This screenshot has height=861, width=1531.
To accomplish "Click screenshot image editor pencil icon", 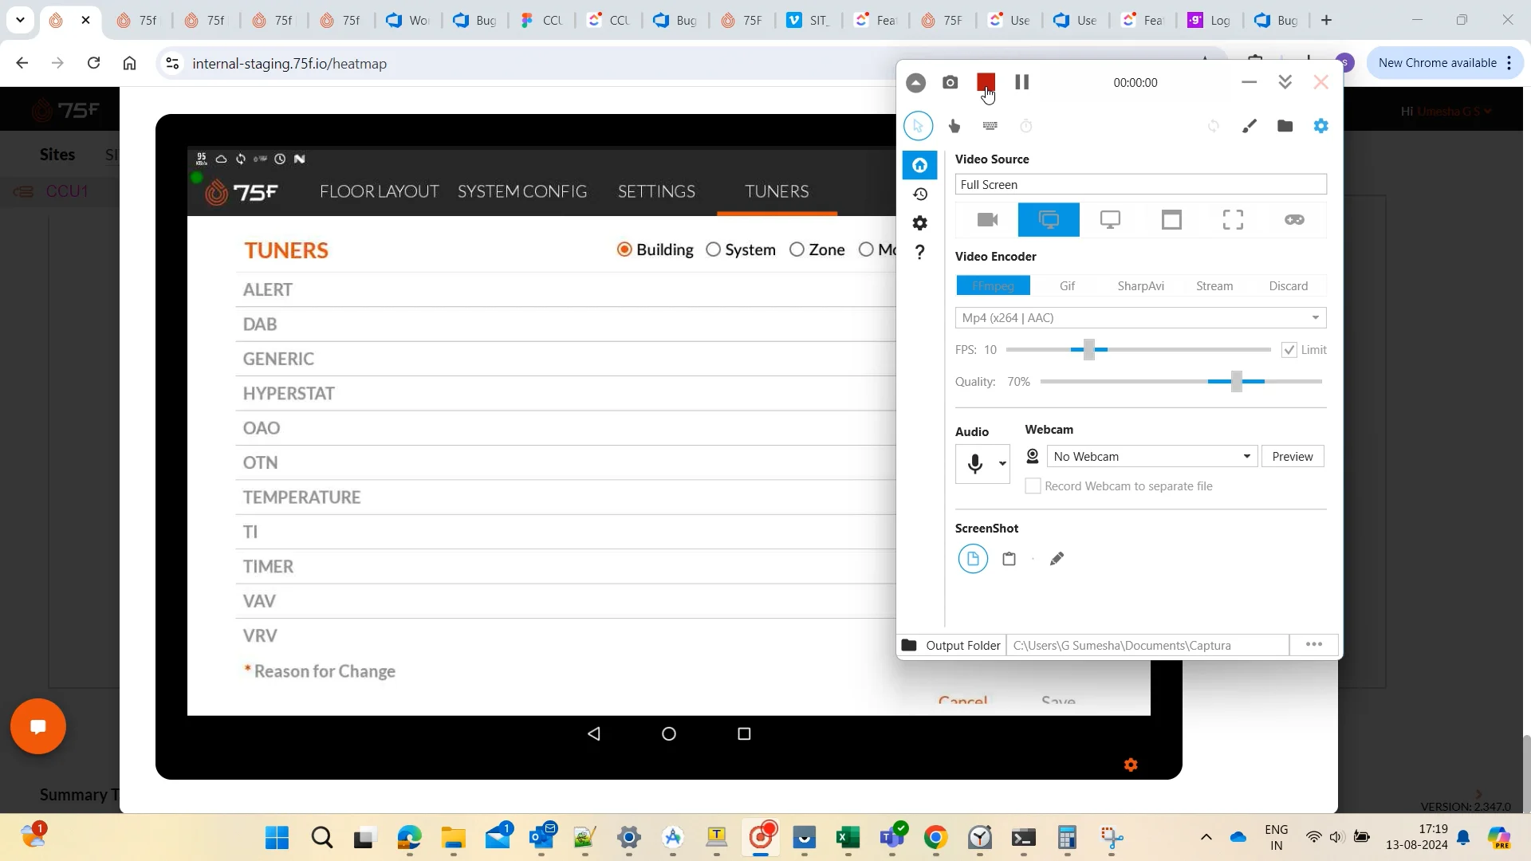I will coord(1057,560).
